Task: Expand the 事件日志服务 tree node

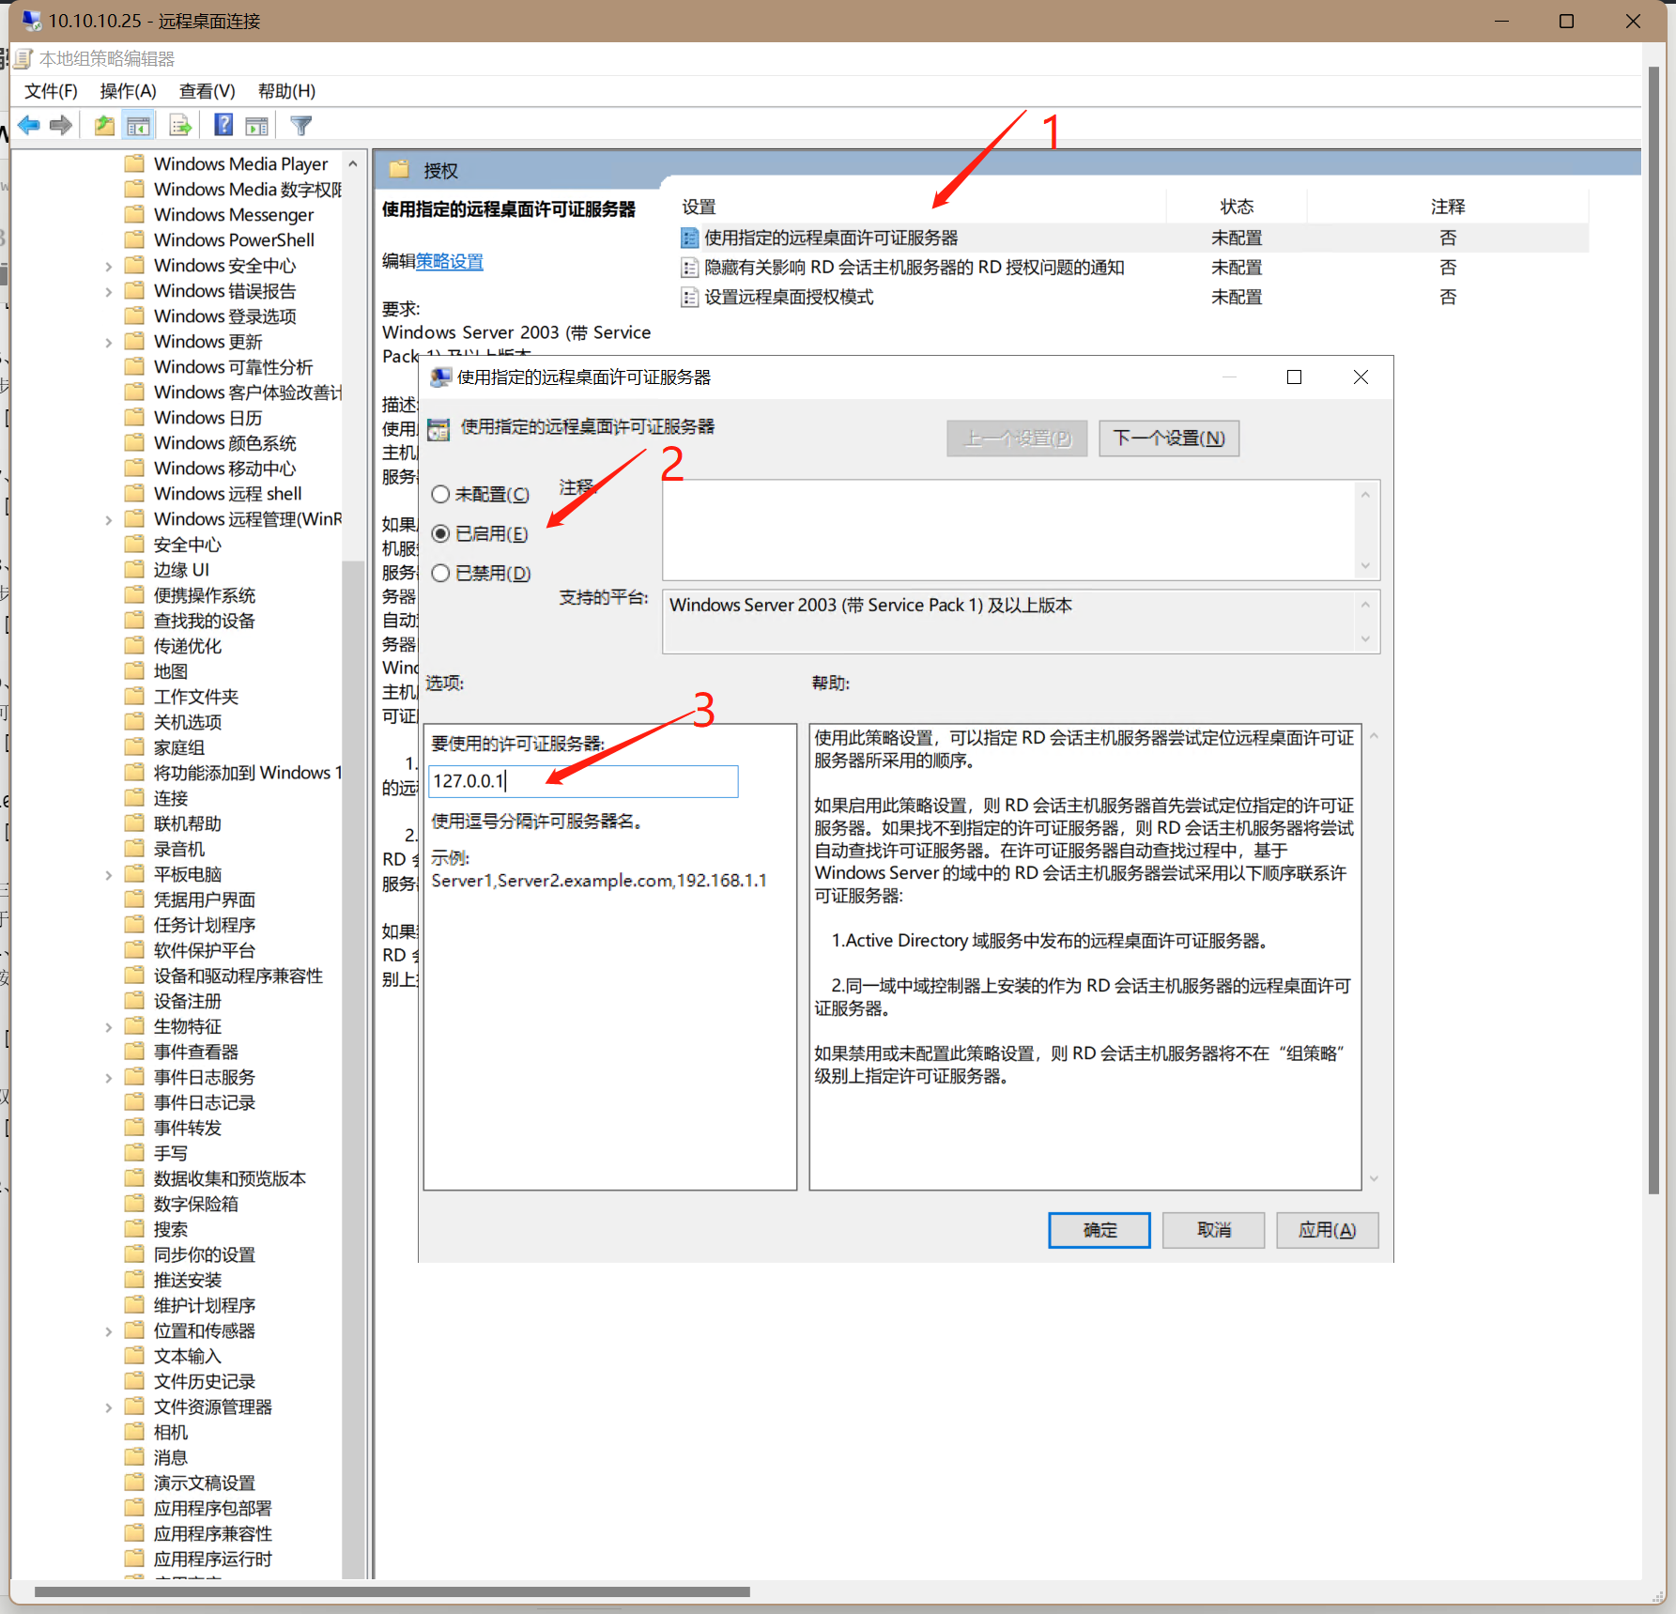Action: (x=108, y=1077)
